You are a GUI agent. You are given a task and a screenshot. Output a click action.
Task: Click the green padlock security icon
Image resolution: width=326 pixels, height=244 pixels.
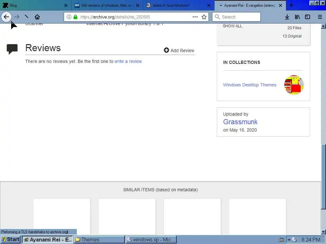point(75,17)
